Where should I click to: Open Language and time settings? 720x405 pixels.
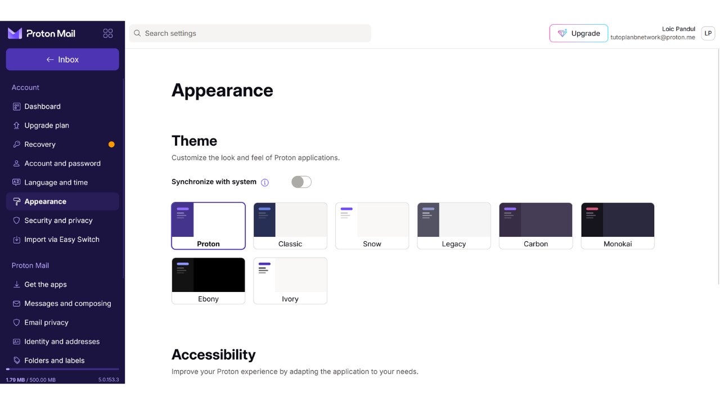(56, 182)
